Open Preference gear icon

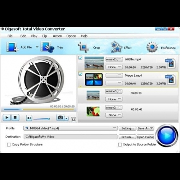click(152, 47)
